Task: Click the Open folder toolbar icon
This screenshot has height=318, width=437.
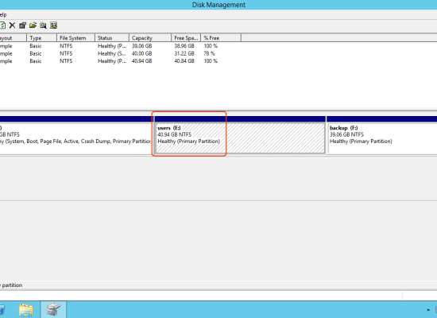Action: (x=33, y=25)
